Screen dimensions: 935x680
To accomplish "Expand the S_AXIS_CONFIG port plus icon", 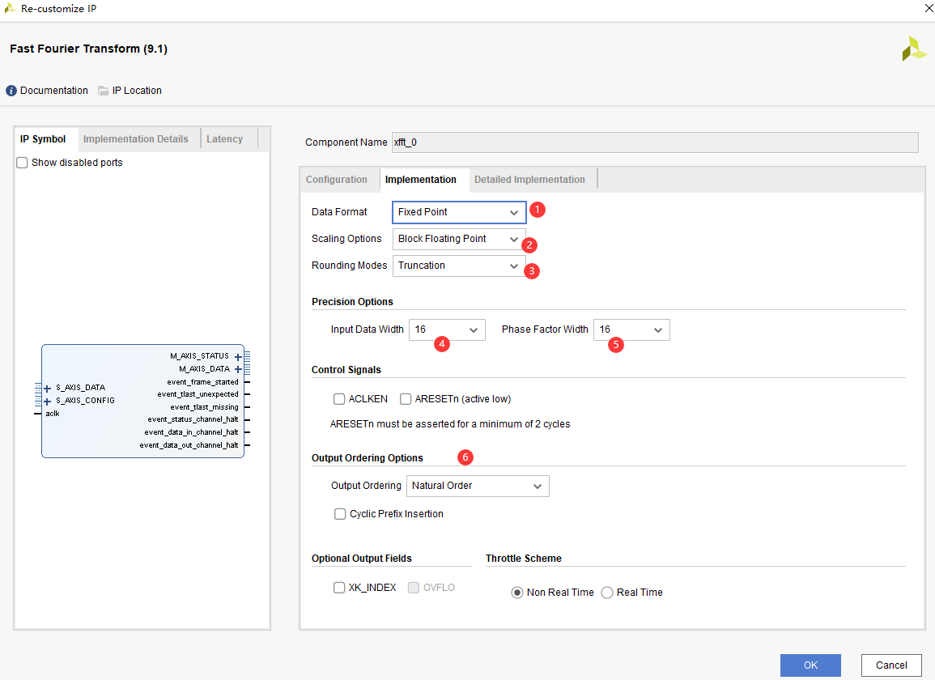I will [x=48, y=401].
